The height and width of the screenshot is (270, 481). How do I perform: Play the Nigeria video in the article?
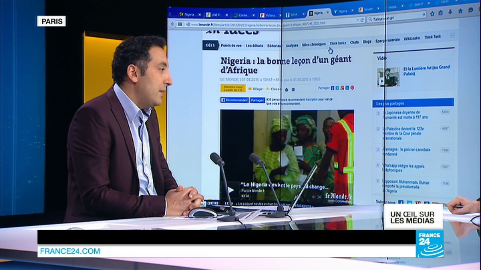click(231, 190)
